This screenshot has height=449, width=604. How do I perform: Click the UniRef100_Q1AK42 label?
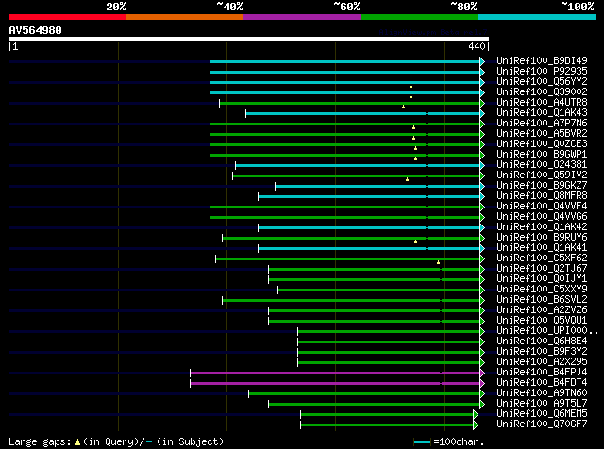tap(542, 227)
